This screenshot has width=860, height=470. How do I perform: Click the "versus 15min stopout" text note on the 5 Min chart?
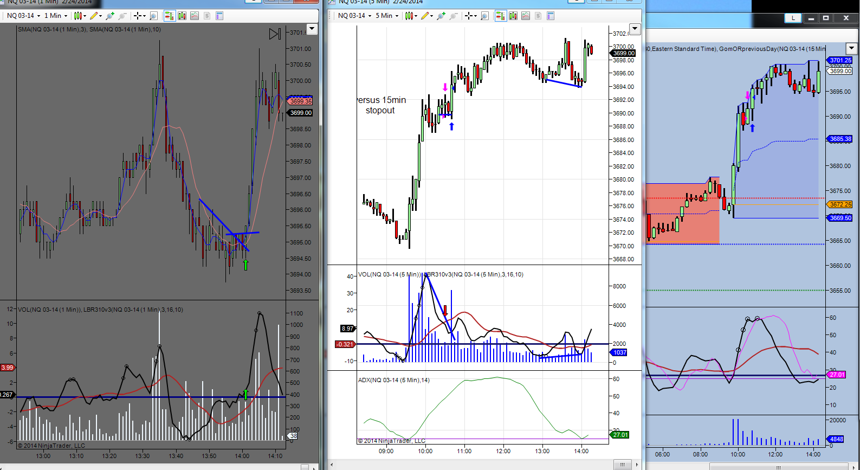pos(381,105)
